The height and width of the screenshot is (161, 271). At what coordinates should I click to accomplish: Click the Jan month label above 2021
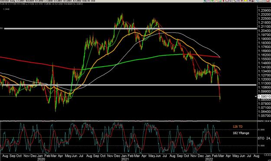(x=124, y=156)
